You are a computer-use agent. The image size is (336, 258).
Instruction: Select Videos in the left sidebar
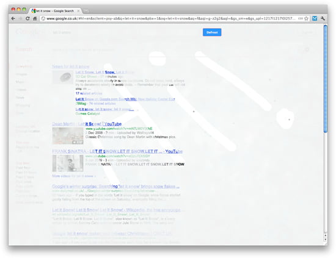[x=21, y=90]
